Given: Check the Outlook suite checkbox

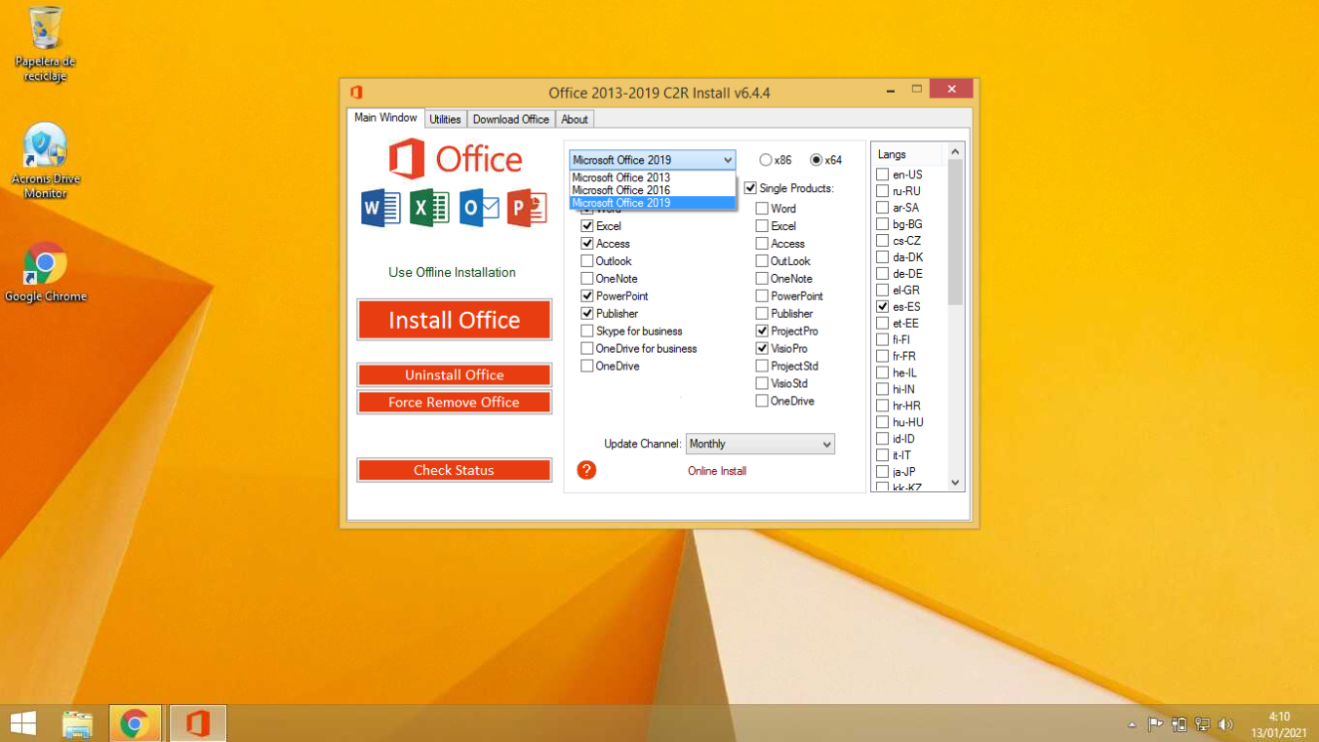Looking at the screenshot, I should click(587, 261).
